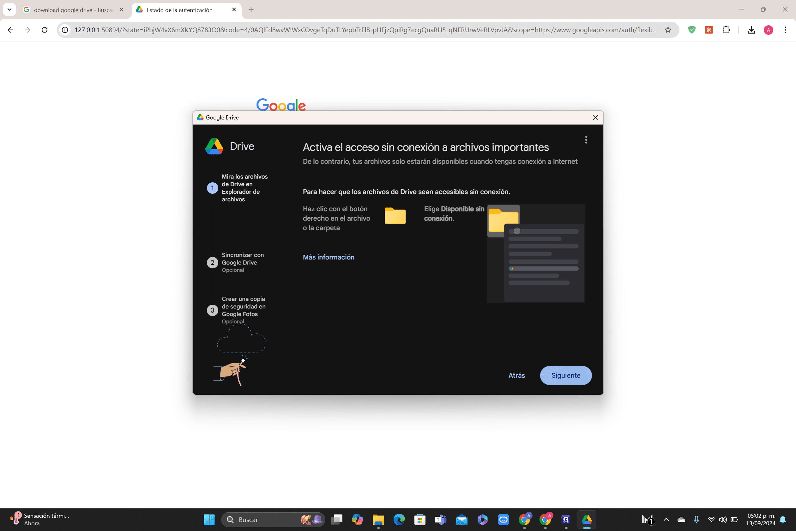Open the purple G app in taskbar
796x531 pixels.
tap(566, 520)
